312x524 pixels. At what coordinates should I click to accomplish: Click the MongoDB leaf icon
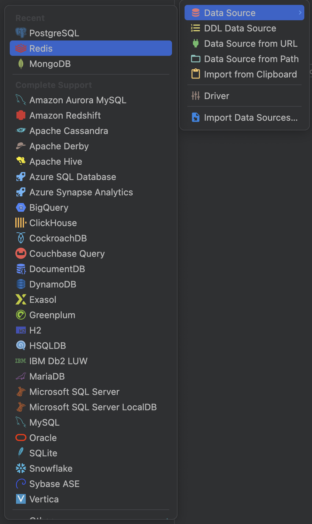coord(21,64)
